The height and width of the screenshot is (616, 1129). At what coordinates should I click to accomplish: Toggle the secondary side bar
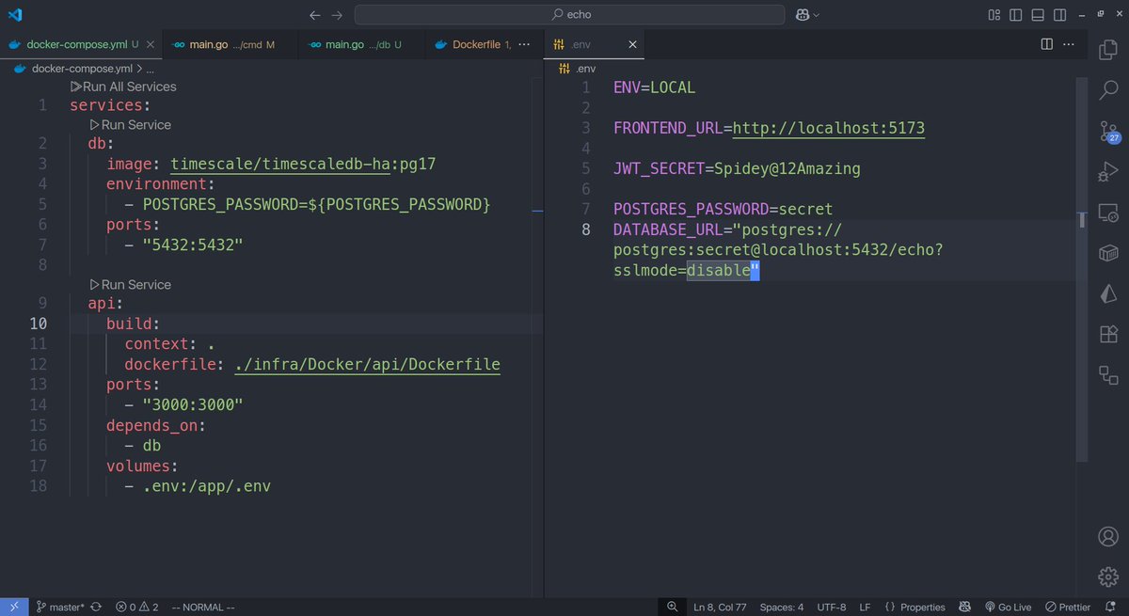point(1059,15)
